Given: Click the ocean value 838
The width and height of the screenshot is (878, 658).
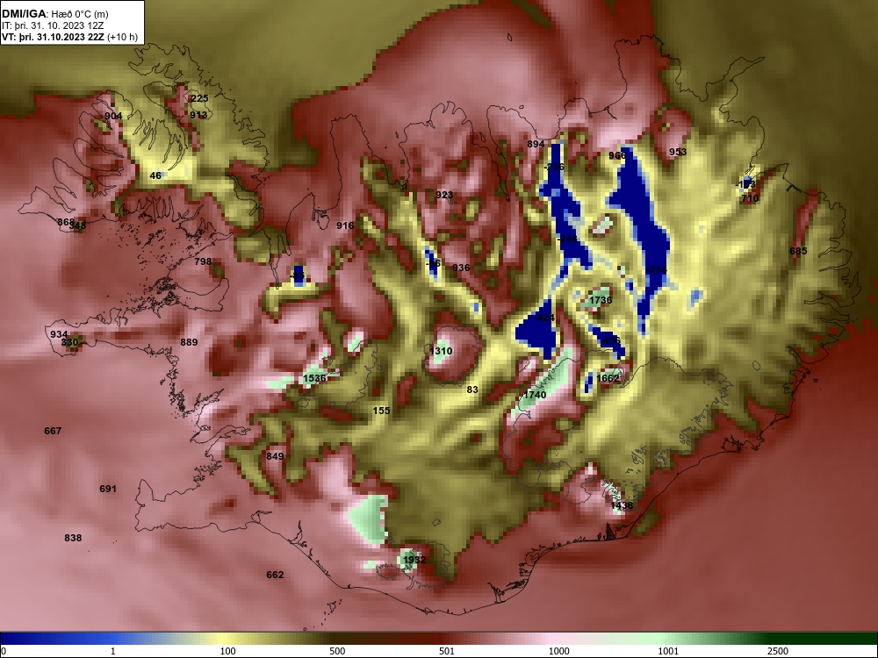Looking at the screenshot, I should pyautogui.click(x=73, y=538).
